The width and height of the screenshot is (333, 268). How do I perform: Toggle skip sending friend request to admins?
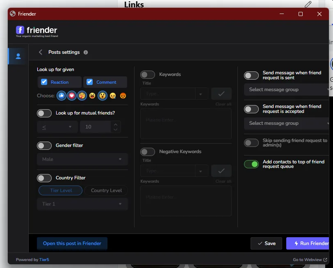pyautogui.click(x=251, y=143)
